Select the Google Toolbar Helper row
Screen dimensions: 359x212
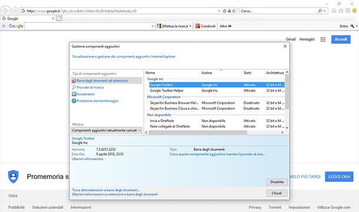[x=217, y=91]
